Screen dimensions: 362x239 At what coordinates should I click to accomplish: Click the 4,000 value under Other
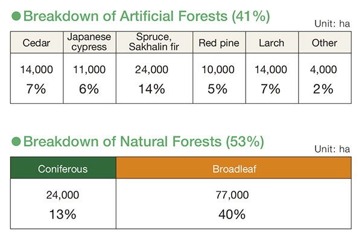point(323,69)
